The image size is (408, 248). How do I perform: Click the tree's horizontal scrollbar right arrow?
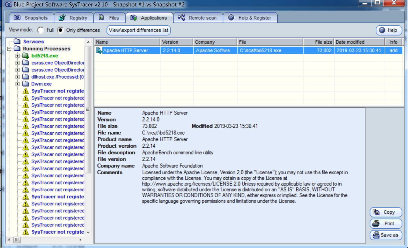point(80,240)
